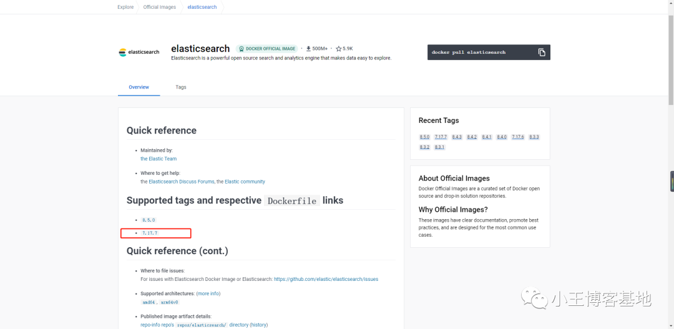Click the star icon beside 5.9K
Viewport: 674px width, 329px height.
[339, 49]
